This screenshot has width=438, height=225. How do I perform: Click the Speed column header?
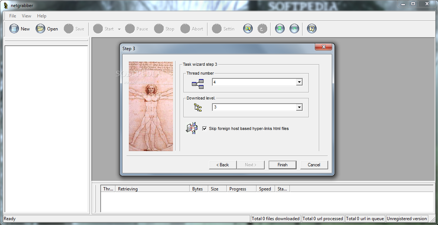point(265,189)
